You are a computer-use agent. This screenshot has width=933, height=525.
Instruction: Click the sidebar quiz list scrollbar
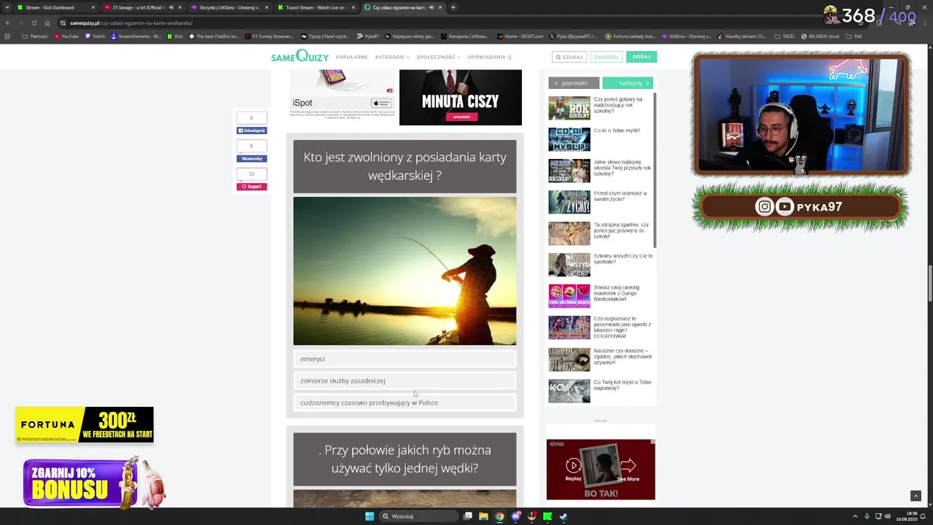click(655, 170)
